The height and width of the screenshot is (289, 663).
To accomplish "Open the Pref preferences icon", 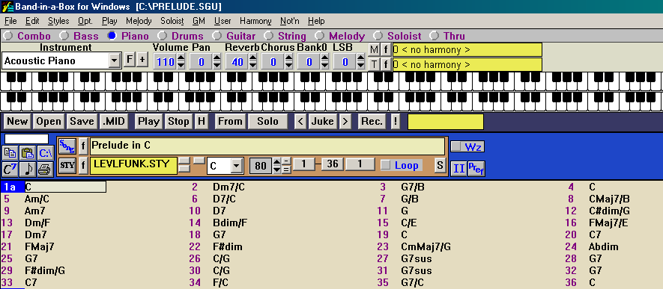I will [x=476, y=169].
